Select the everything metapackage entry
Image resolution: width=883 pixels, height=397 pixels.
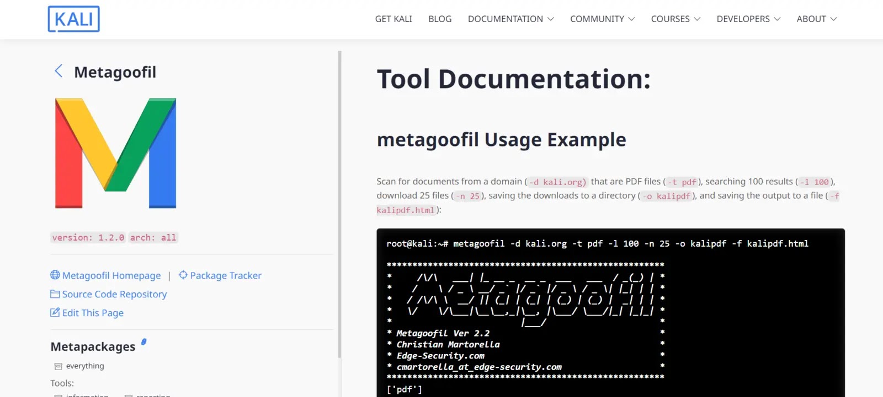pos(85,366)
